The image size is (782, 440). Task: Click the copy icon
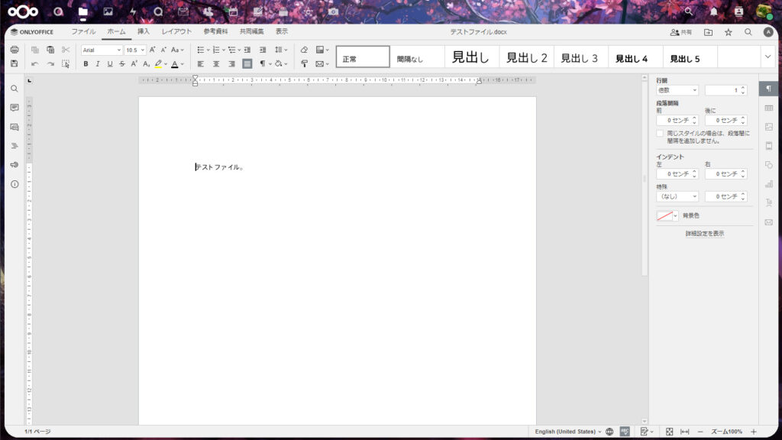pos(35,50)
